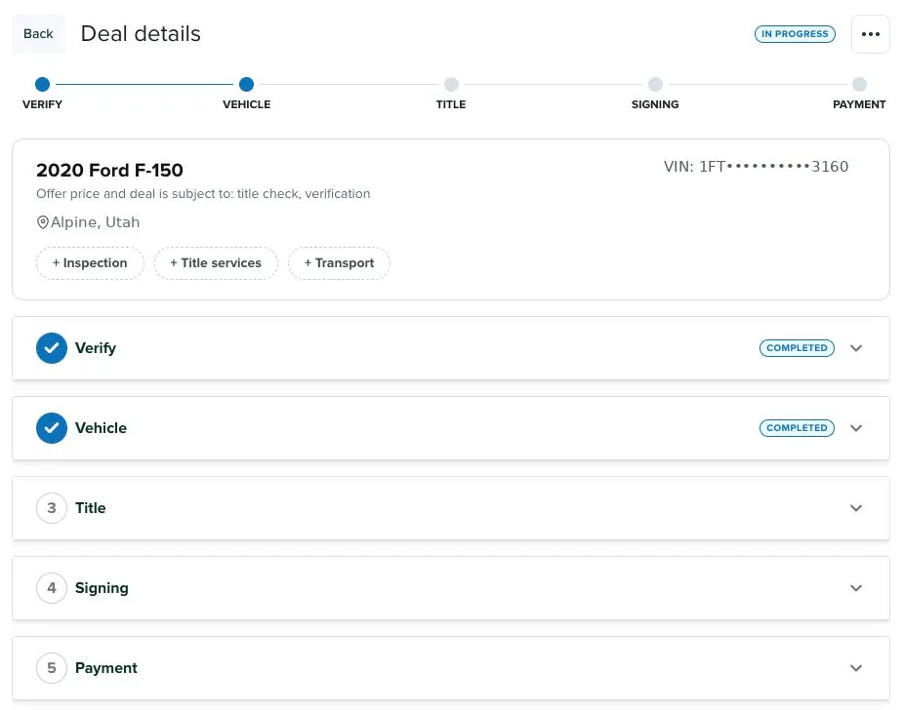Select the Title step dot in progress bar
This screenshot has width=904, height=710.
(x=451, y=84)
